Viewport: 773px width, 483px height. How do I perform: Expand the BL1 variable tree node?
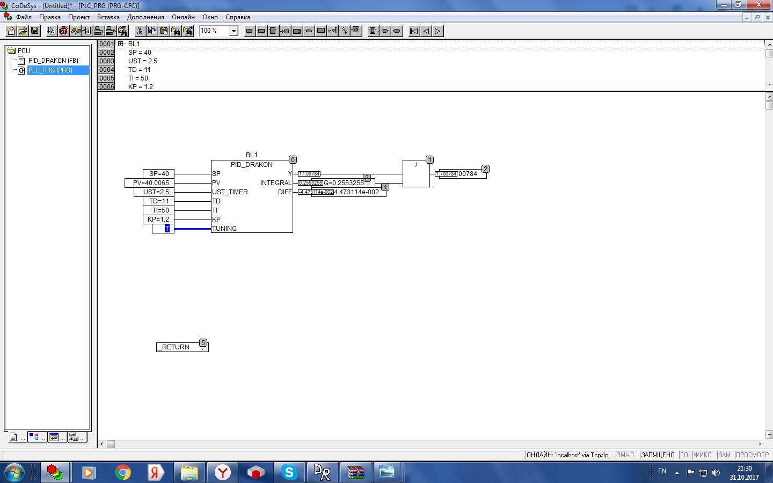point(121,44)
